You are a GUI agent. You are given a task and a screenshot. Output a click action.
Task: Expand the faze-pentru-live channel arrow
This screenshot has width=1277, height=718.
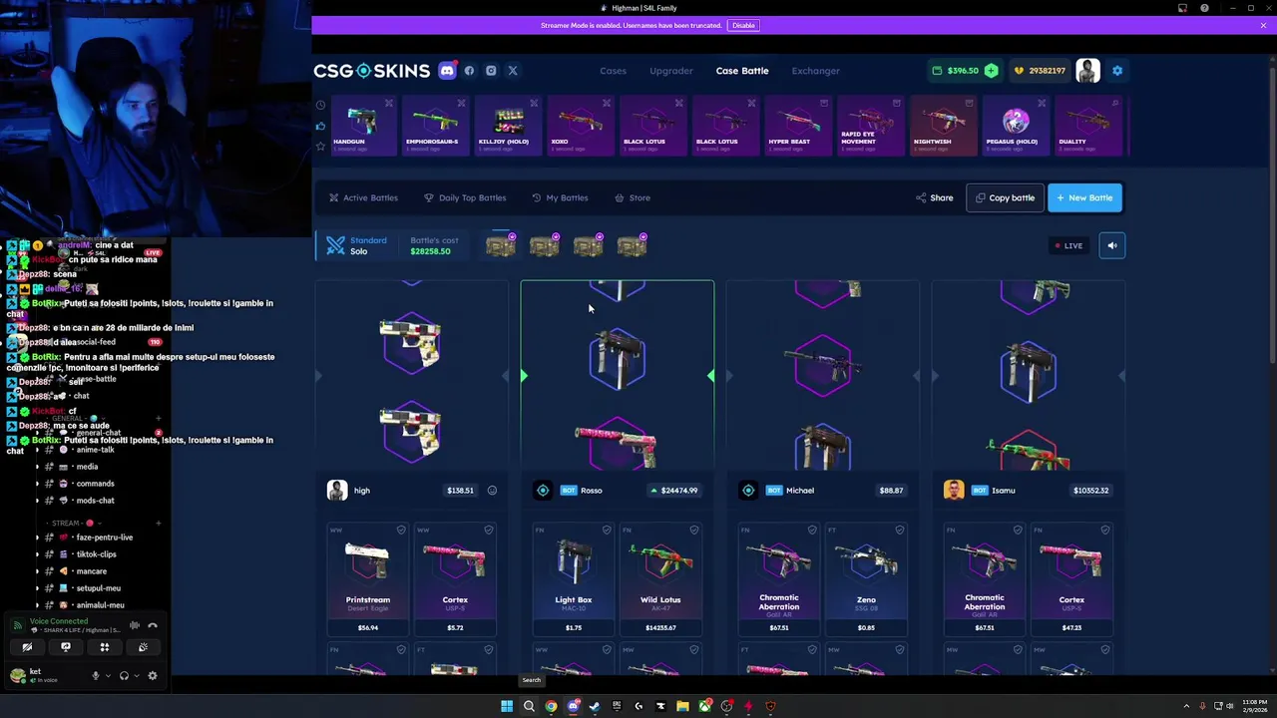click(37, 538)
